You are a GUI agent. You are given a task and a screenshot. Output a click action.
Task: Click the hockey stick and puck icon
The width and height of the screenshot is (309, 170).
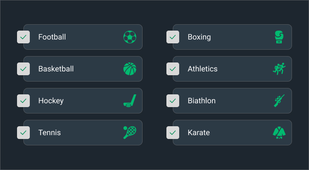[130, 101]
